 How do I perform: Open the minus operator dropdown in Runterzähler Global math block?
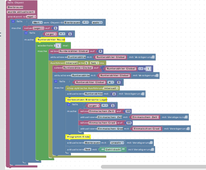click(x=141, y=69)
